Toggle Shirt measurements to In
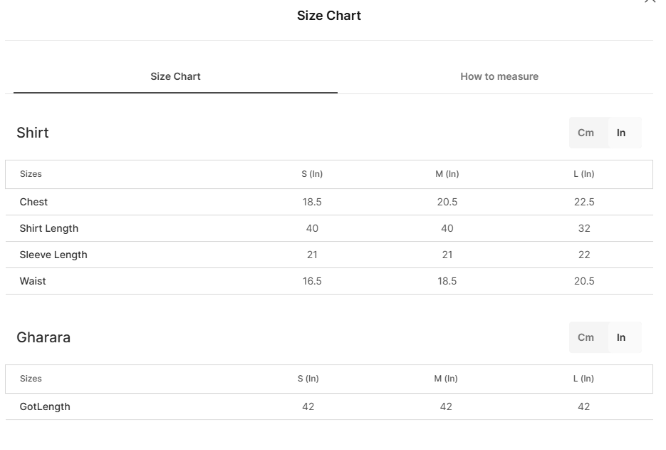666x450 pixels. 621,133
